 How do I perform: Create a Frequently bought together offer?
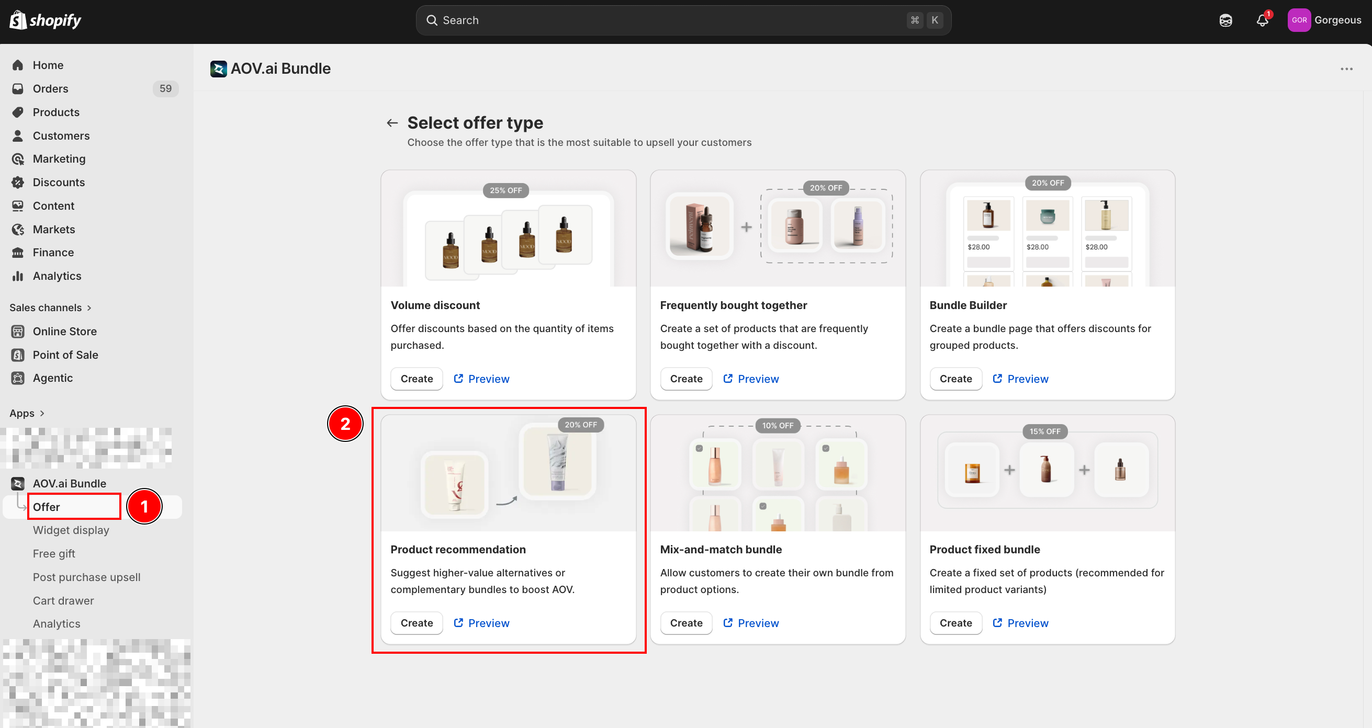686,378
